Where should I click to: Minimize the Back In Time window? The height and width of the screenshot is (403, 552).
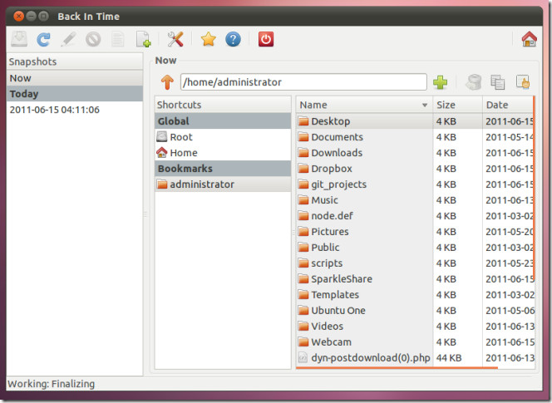[x=32, y=16]
